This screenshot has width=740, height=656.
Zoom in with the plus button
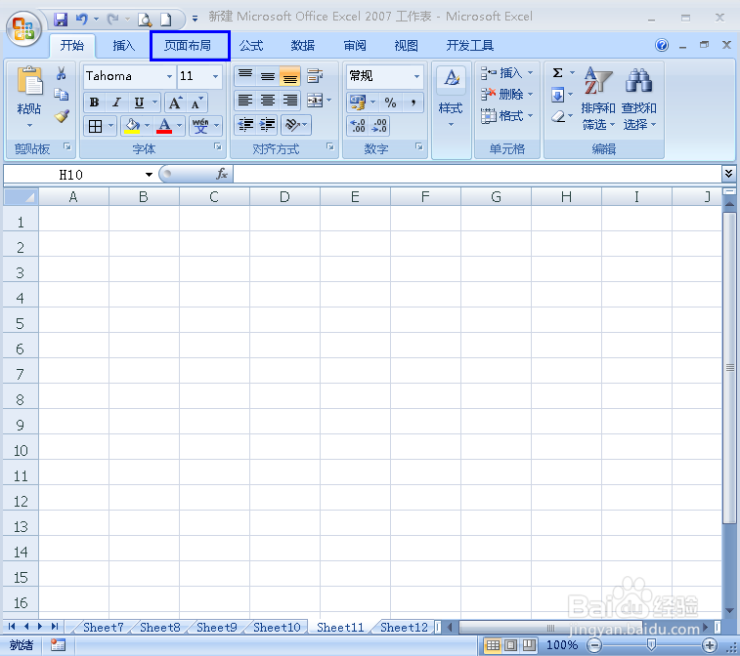click(710, 644)
